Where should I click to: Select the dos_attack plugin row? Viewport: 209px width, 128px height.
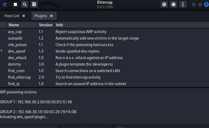[17, 58]
